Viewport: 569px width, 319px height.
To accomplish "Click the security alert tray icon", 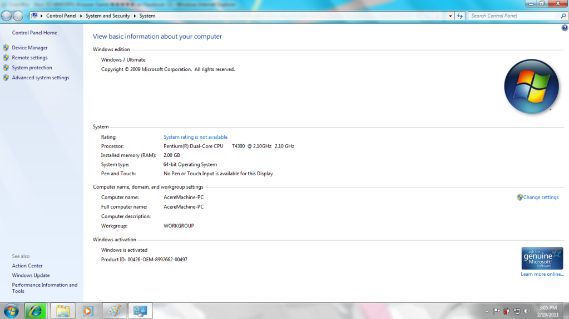I will coord(507,311).
